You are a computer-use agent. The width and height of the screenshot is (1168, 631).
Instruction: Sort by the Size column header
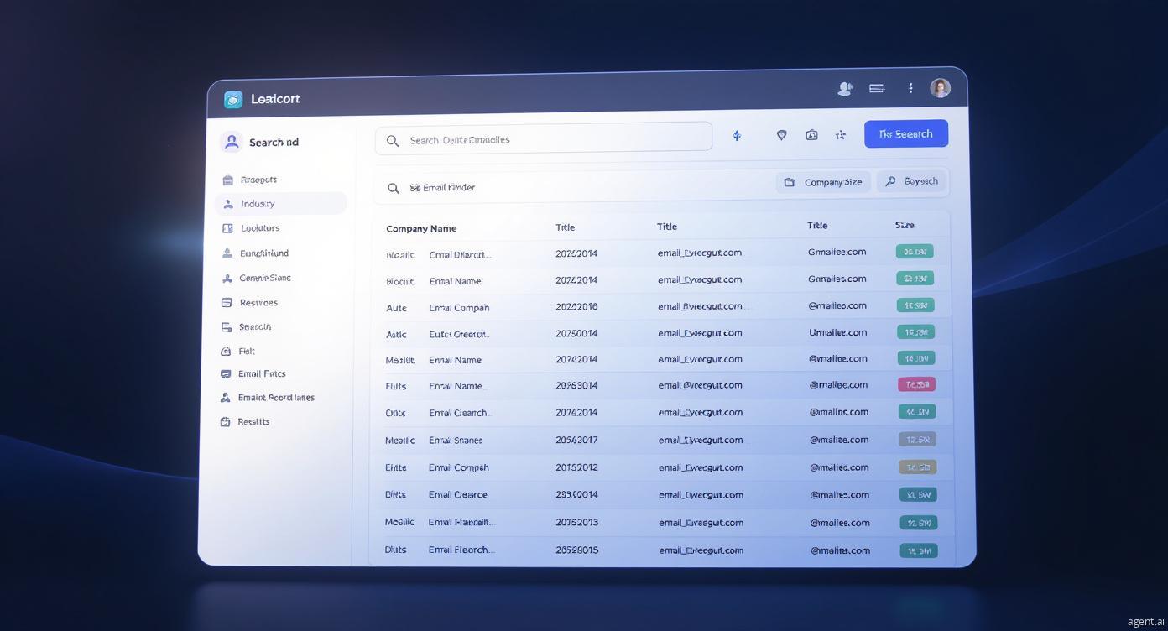[905, 225]
